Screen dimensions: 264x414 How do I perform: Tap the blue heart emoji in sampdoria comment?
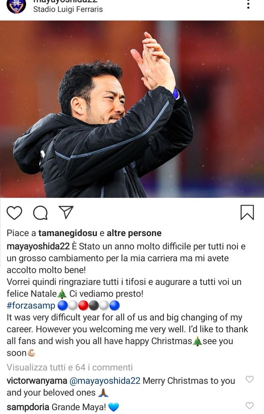coord(114,407)
